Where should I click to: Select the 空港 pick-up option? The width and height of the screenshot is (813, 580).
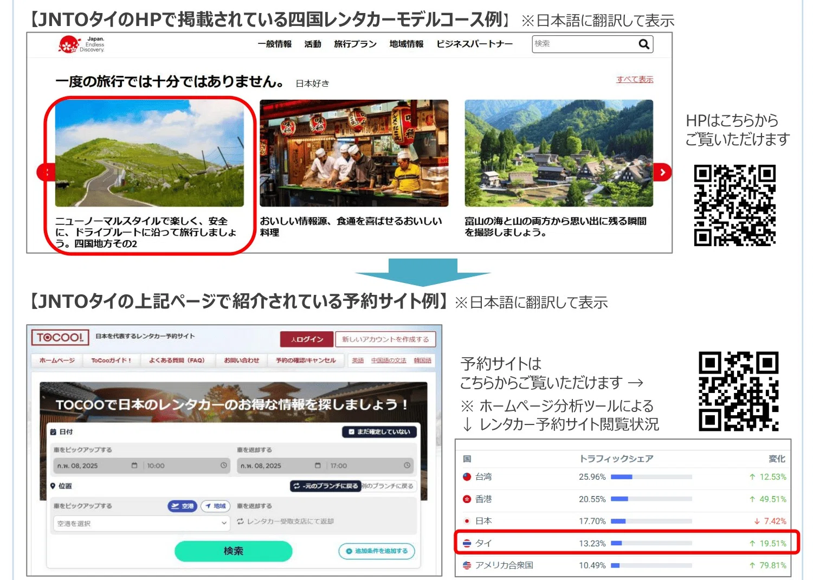point(182,506)
